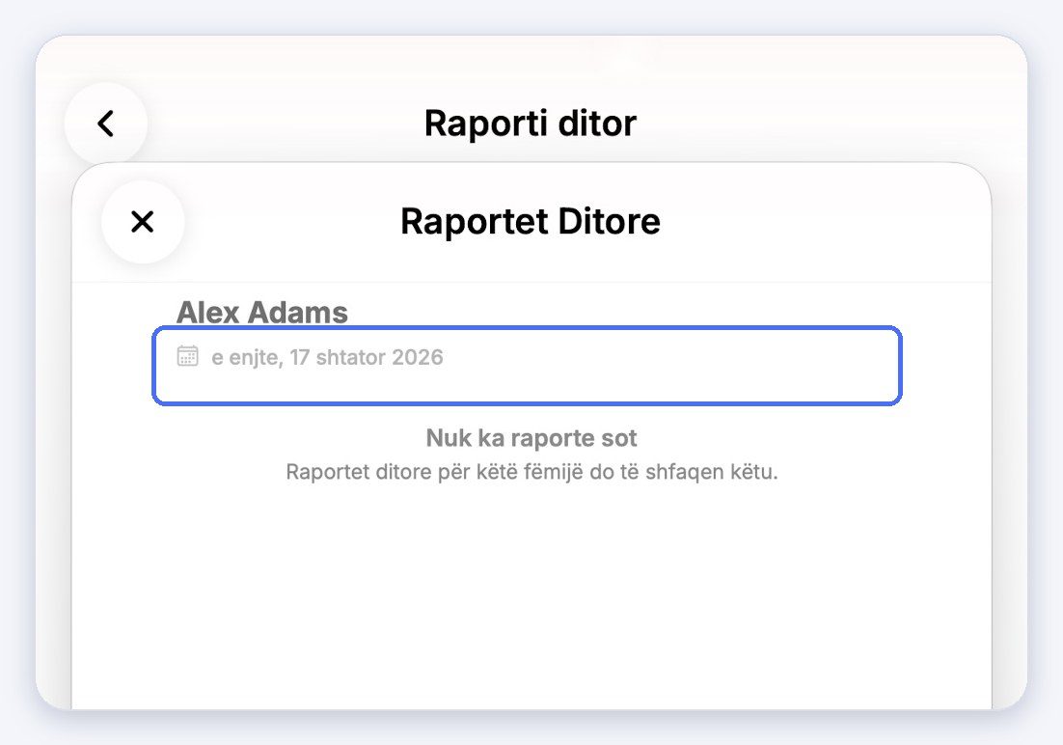Click the 'Raportet Ditore' modal heading

[531, 221]
